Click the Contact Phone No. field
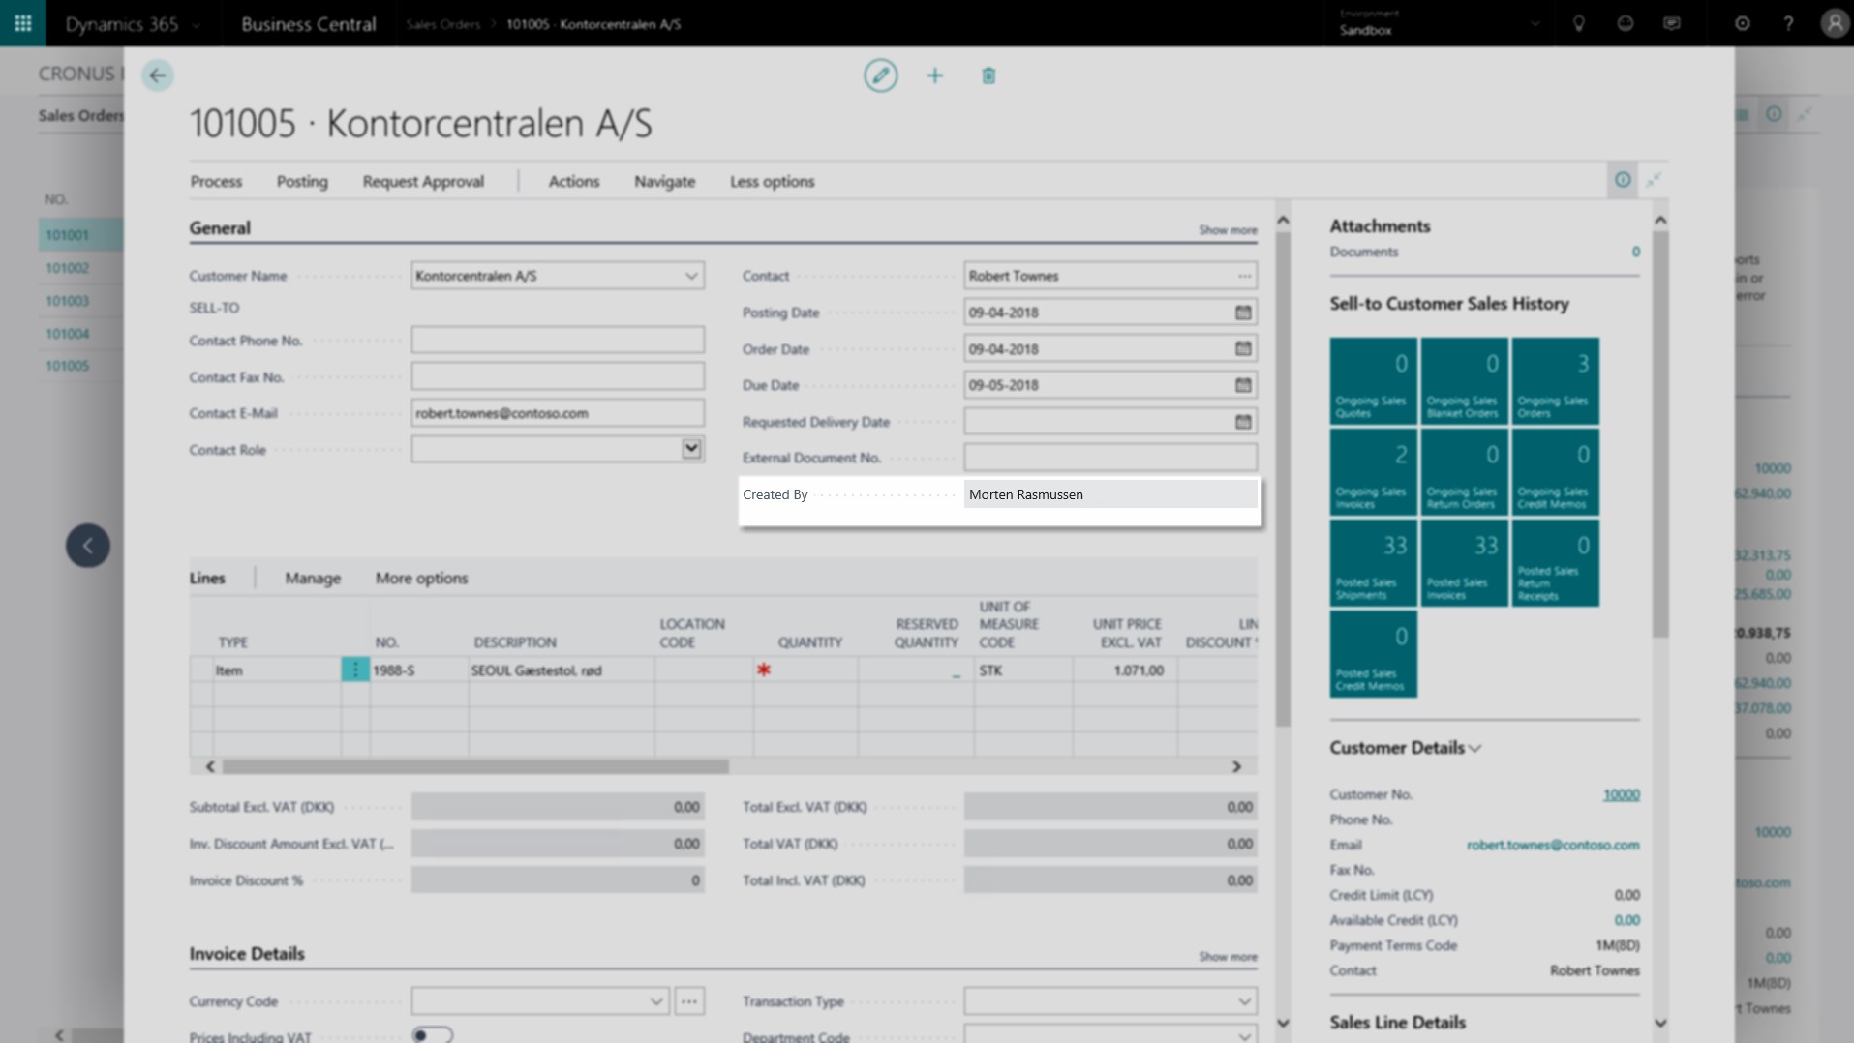 558,340
